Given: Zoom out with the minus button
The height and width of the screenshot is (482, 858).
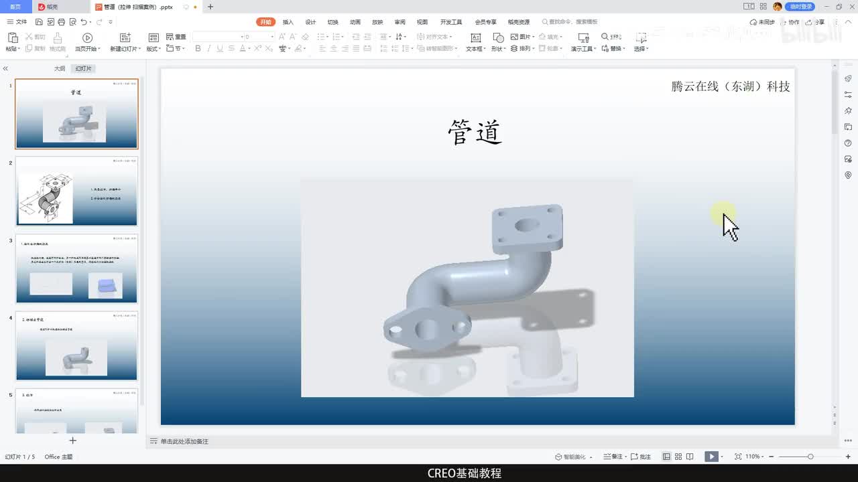Looking at the screenshot, I should (771, 457).
